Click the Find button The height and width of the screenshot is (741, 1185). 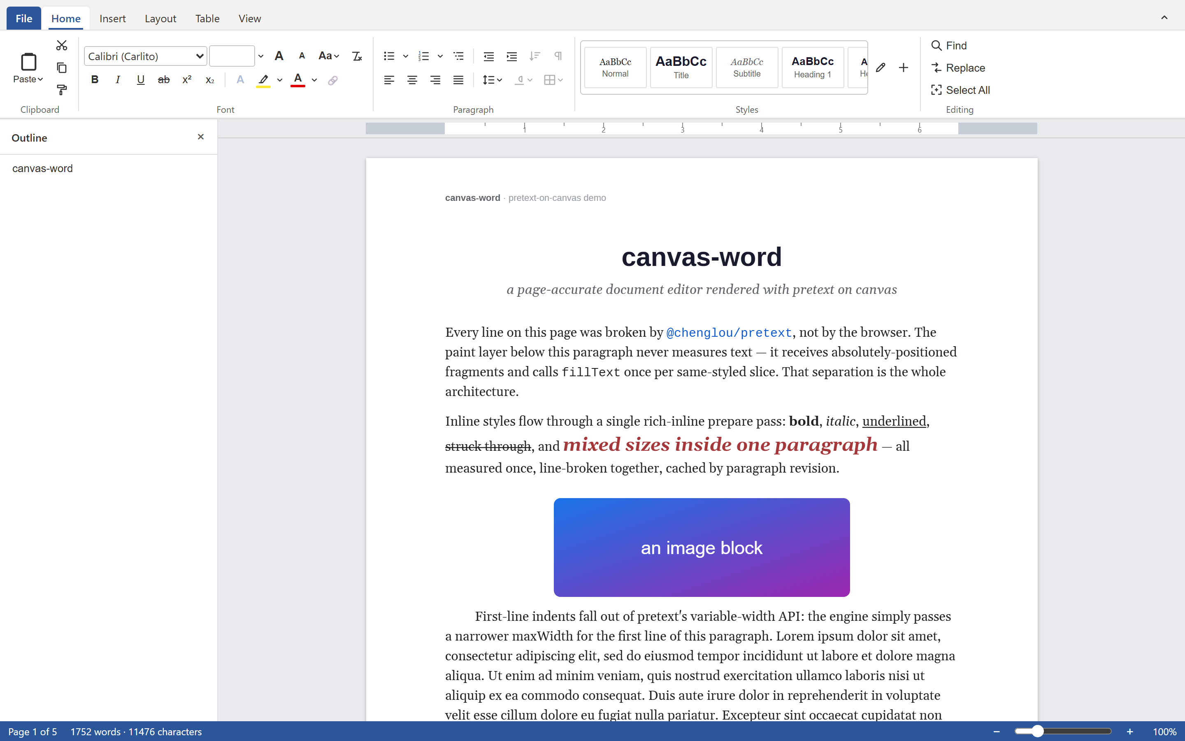[949, 45]
